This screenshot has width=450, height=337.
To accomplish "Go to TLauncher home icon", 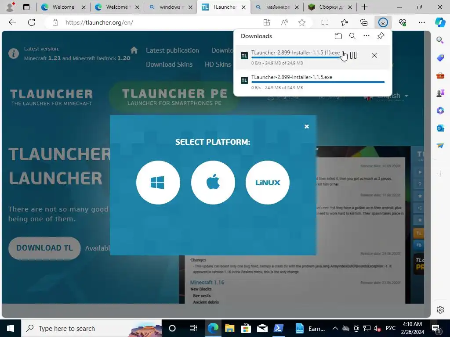I will point(134,50).
